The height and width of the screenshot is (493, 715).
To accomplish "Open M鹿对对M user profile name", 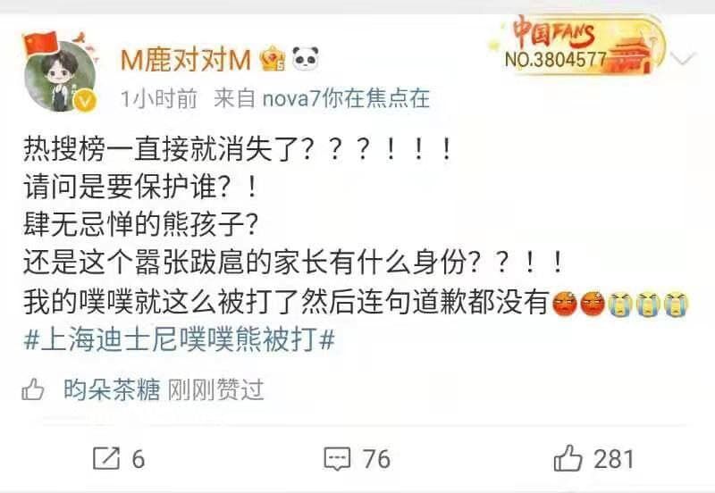I will click(x=186, y=60).
